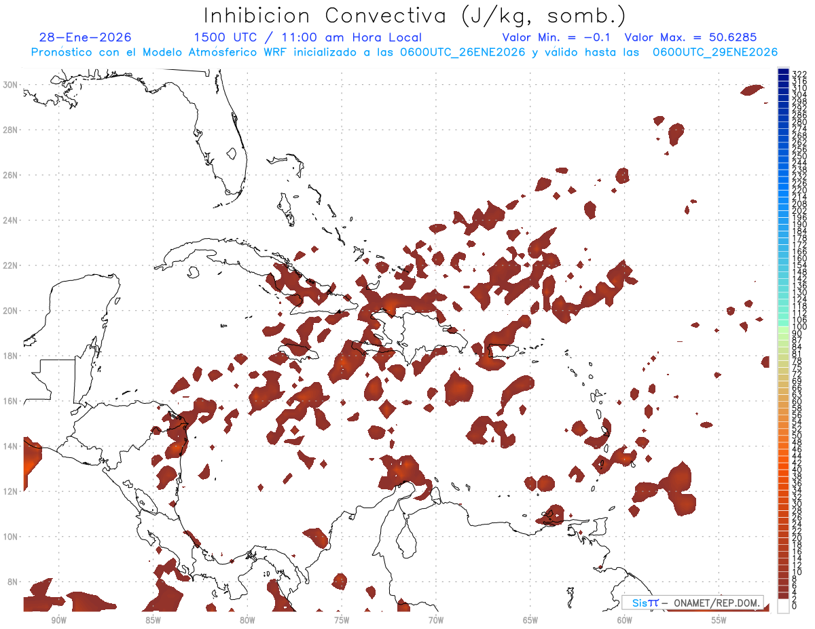Image resolution: width=815 pixels, height=629 pixels.
Task: Click the 10N latitude label
Action: click(11, 537)
